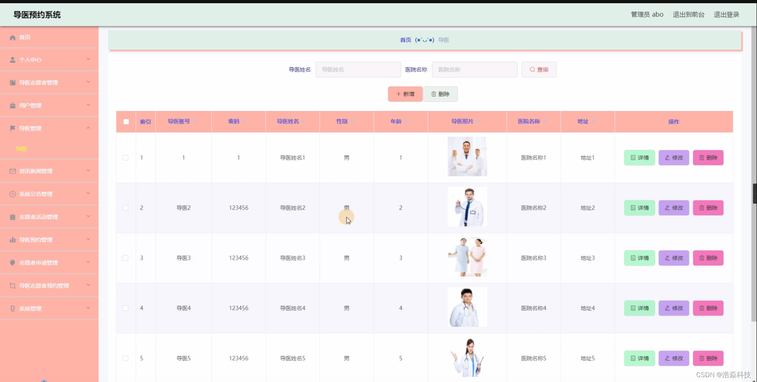Click sort arrows on 密码 column header
757x382 pixels.
[244, 121]
